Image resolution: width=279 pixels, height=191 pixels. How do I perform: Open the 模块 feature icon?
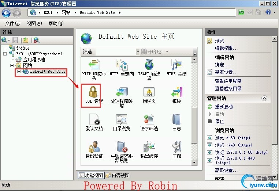click(x=177, y=92)
